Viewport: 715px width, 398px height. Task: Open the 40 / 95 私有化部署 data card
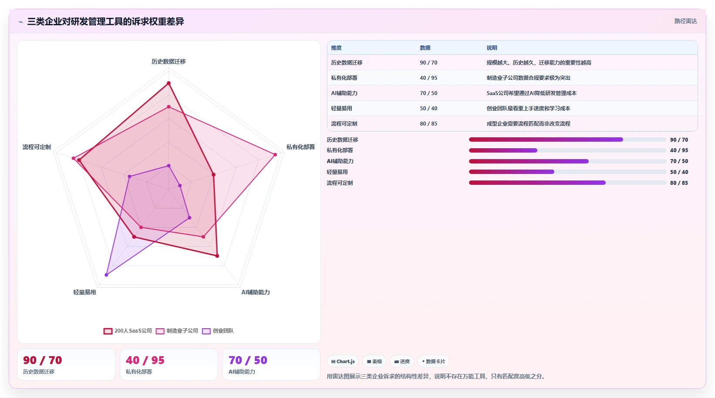(x=169, y=364)
